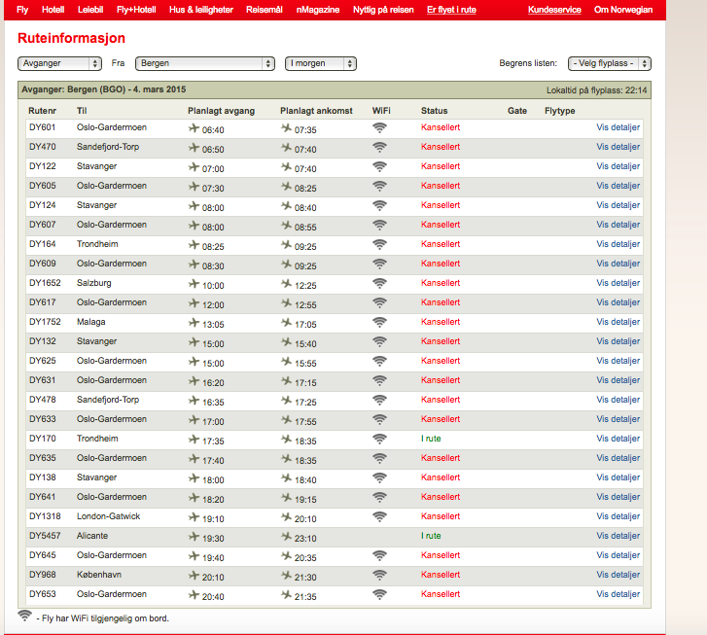Viewport: 707px width, 635px height.
Task: Click the departure plane icon for DY124
Action: 194,205
